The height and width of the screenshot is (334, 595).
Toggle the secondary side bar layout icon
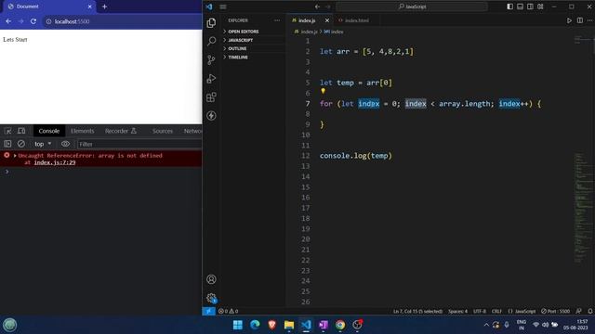530,6
